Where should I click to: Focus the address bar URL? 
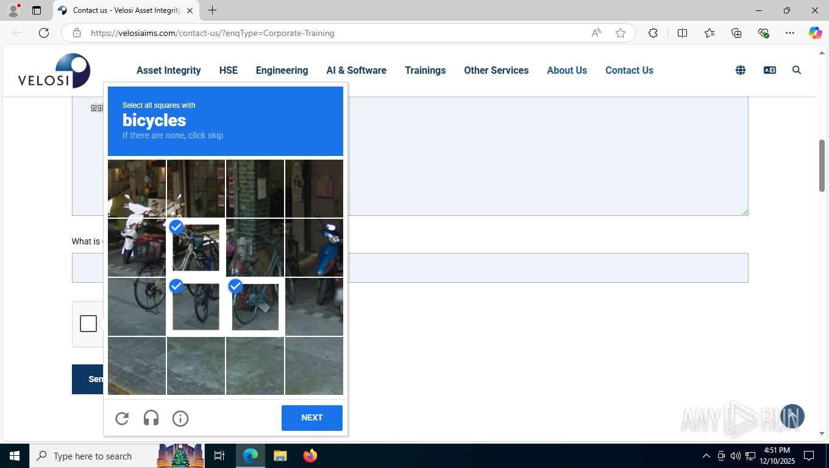click(x=212, y=33)
